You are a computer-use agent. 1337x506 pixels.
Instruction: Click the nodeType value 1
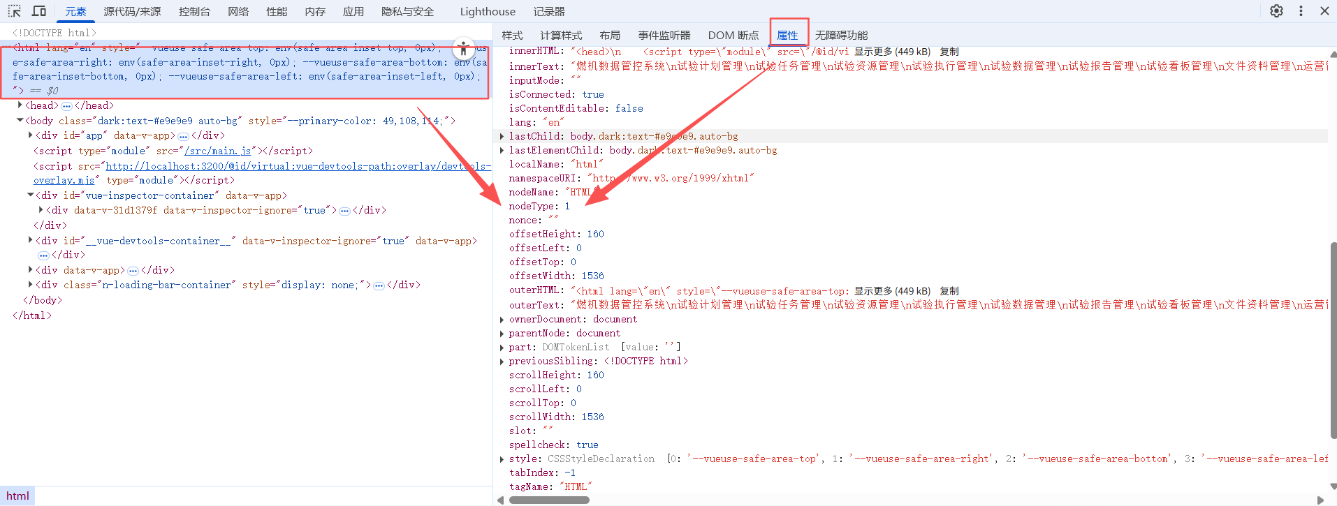567,206
